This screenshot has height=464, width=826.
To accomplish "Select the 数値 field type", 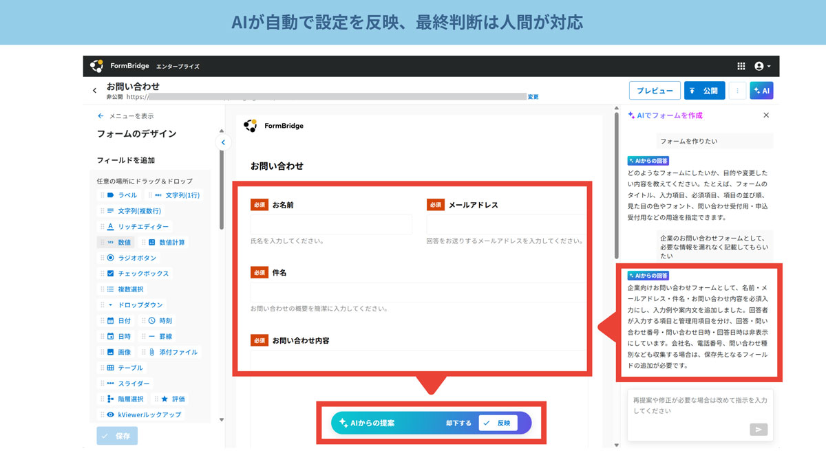I will click(x=116, y=243).
